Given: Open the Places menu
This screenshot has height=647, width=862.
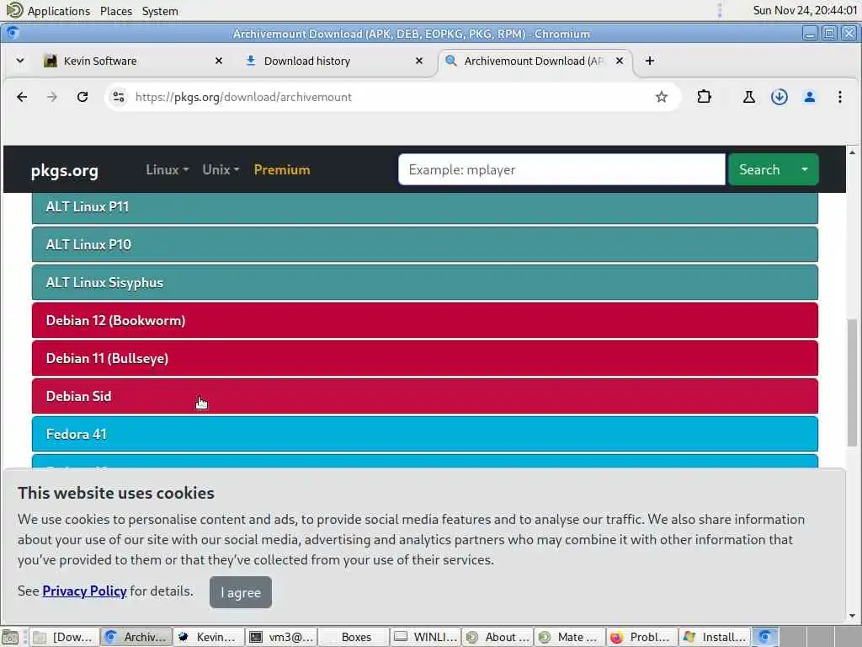Looking at the screenshot, I should coord(116,10).
